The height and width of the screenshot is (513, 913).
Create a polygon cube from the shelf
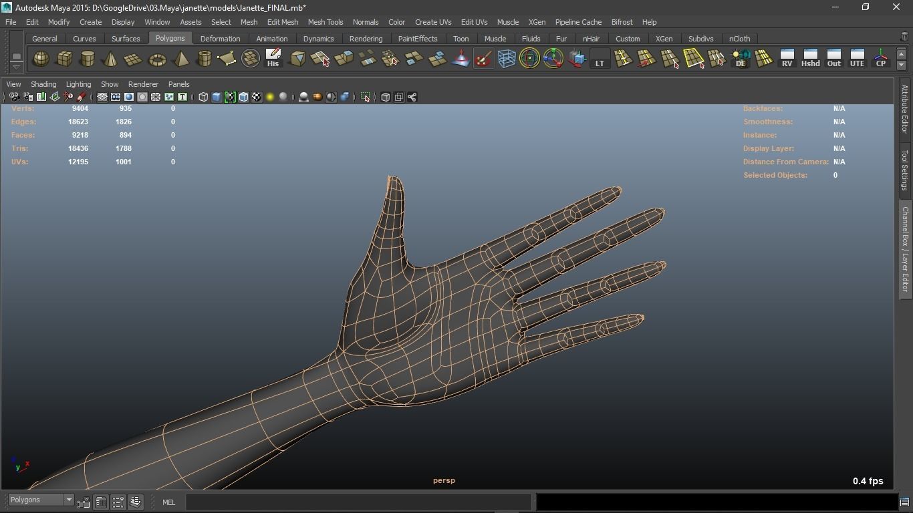pos(64,59)
